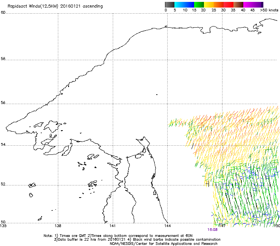
Task: Click the legend label '10'
Action: (x=185, y=10)
